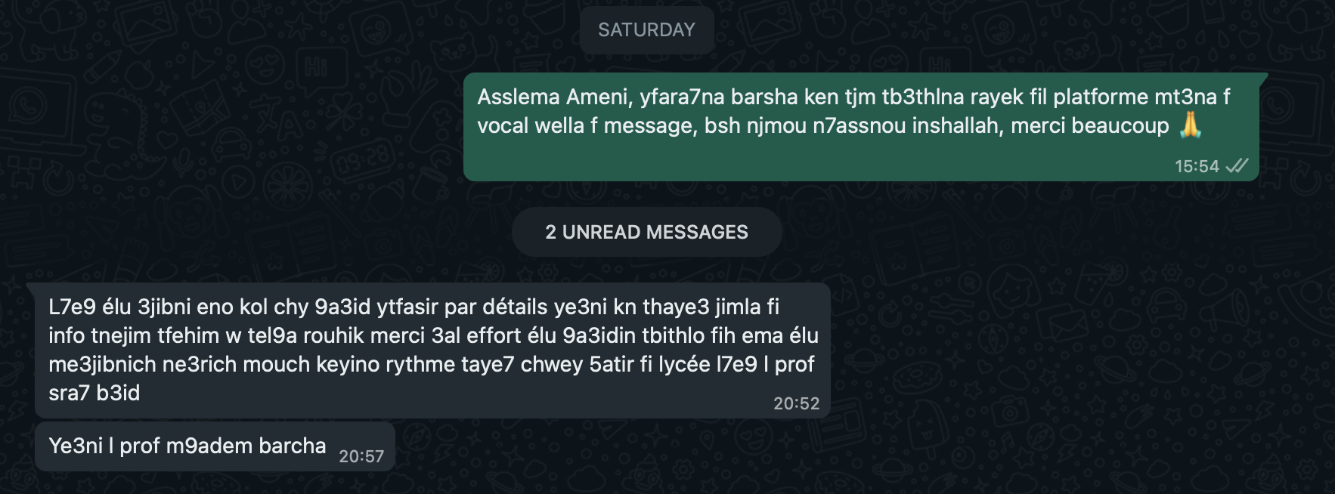Click the double-check read receipt icon
The image size is (1335, 494).
[1237, 165]
